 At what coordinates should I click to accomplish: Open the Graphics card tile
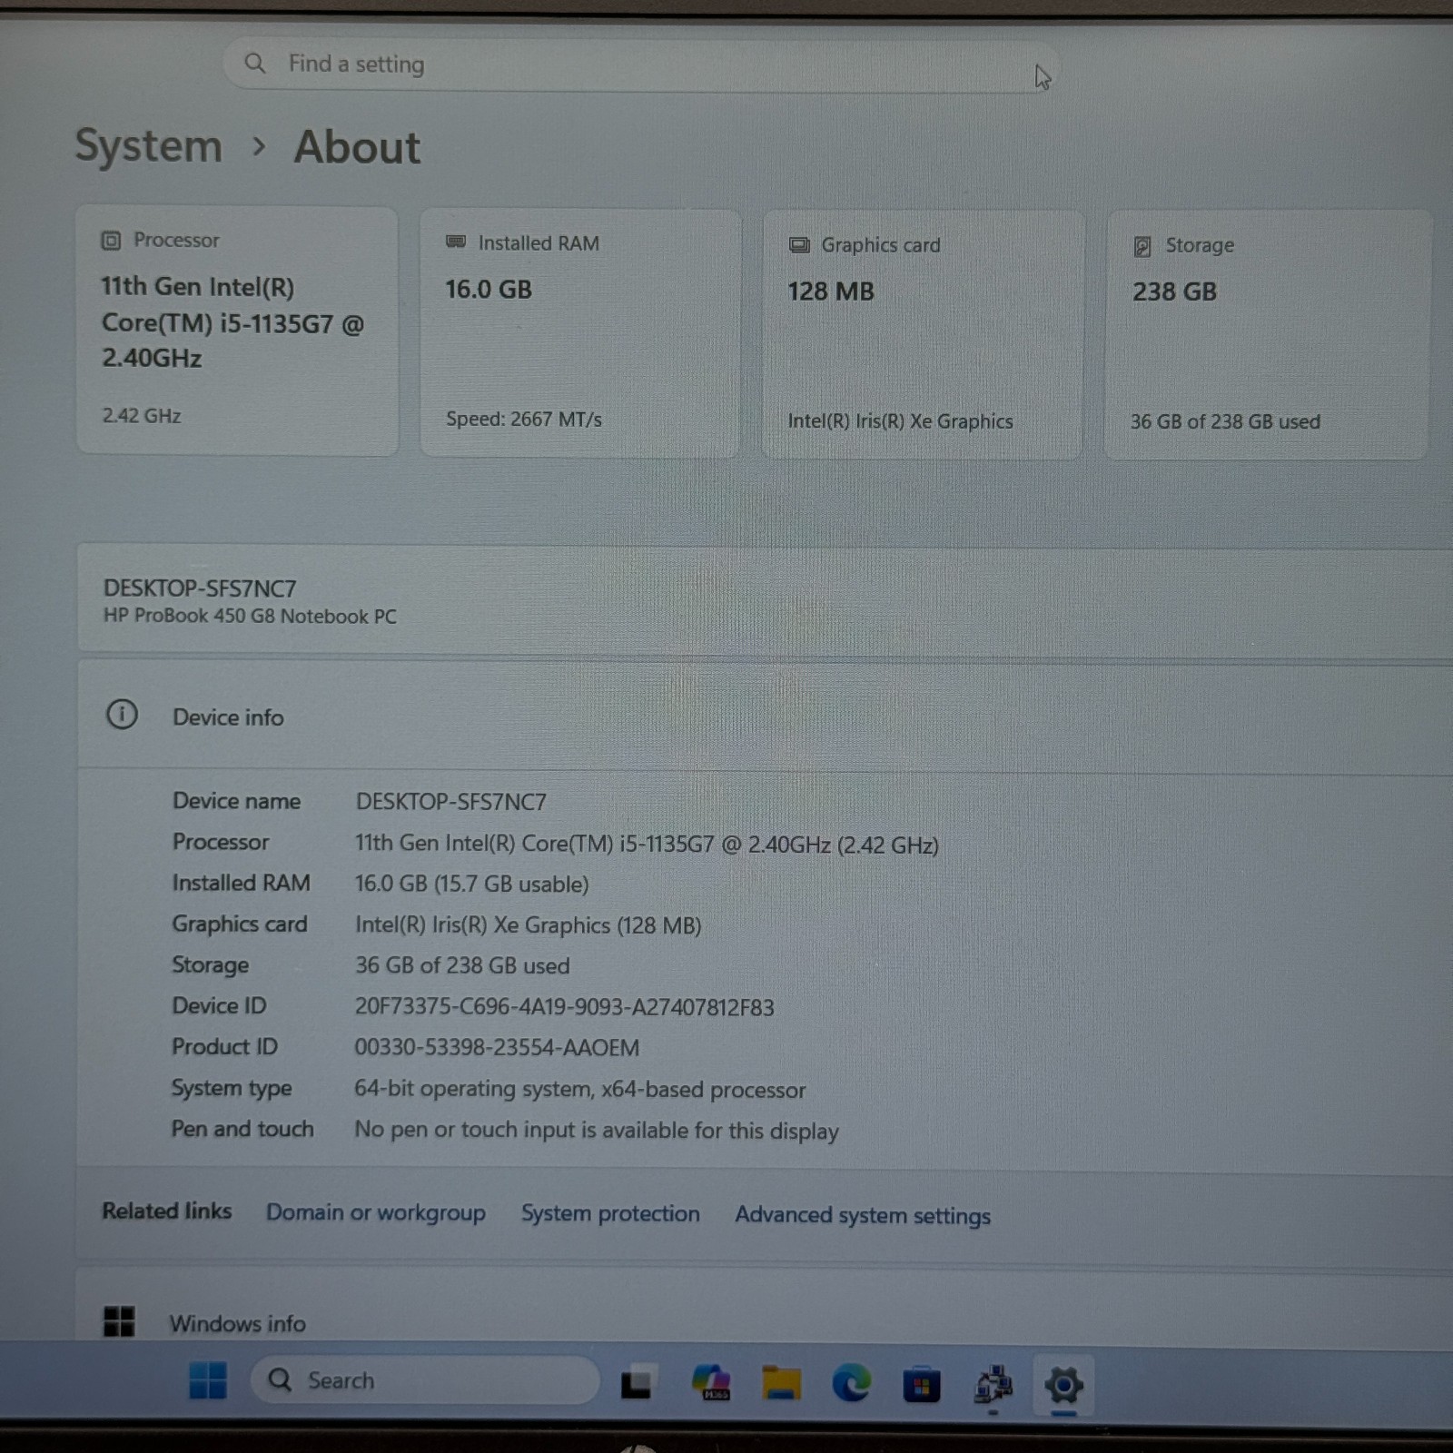click(923, 334)
